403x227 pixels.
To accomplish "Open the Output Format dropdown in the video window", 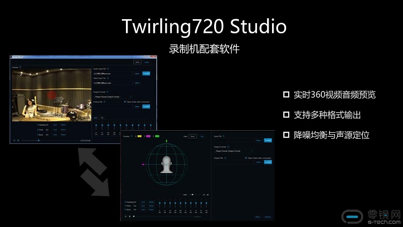I will click(x=113, y=97).
